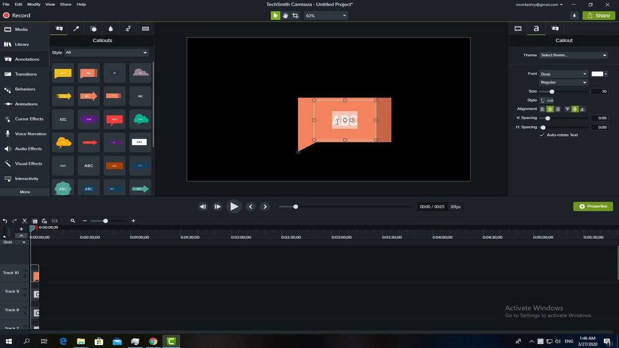Zoom out timeline with minus icon
Image resolution: width=619 pixels, height=348 pixels.
coord(85,221)
